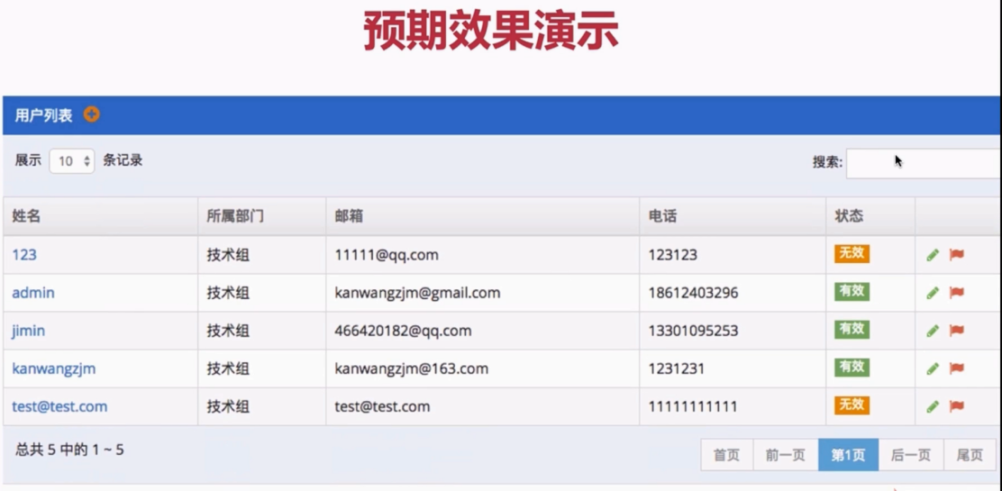Edit the 123 user with pencil icon
Viewport: 1002px width, 491px height.
[933, 255]
